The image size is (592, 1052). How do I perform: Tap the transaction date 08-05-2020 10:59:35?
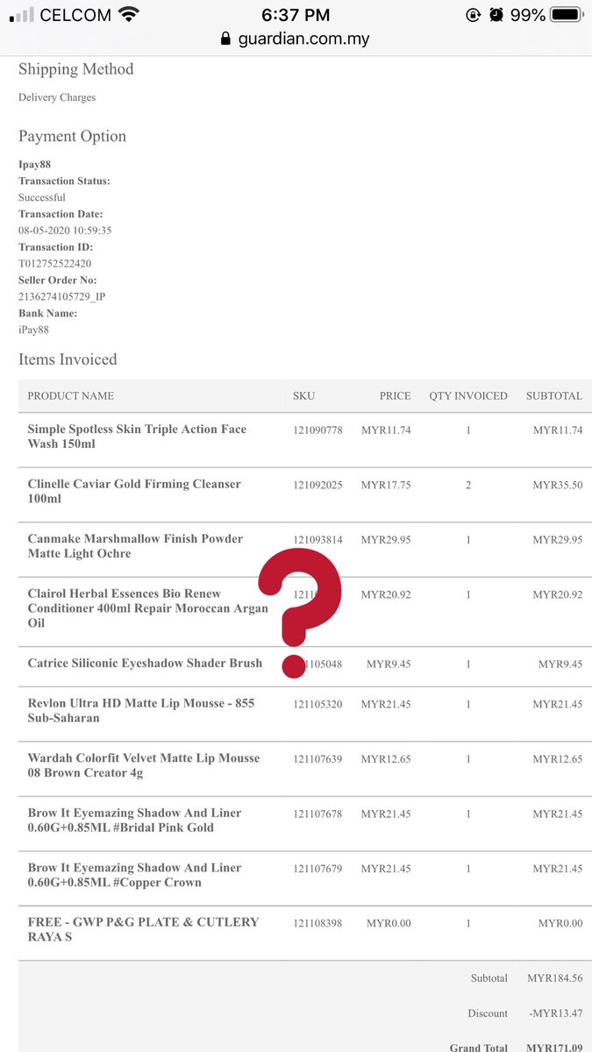coord(65,231)
